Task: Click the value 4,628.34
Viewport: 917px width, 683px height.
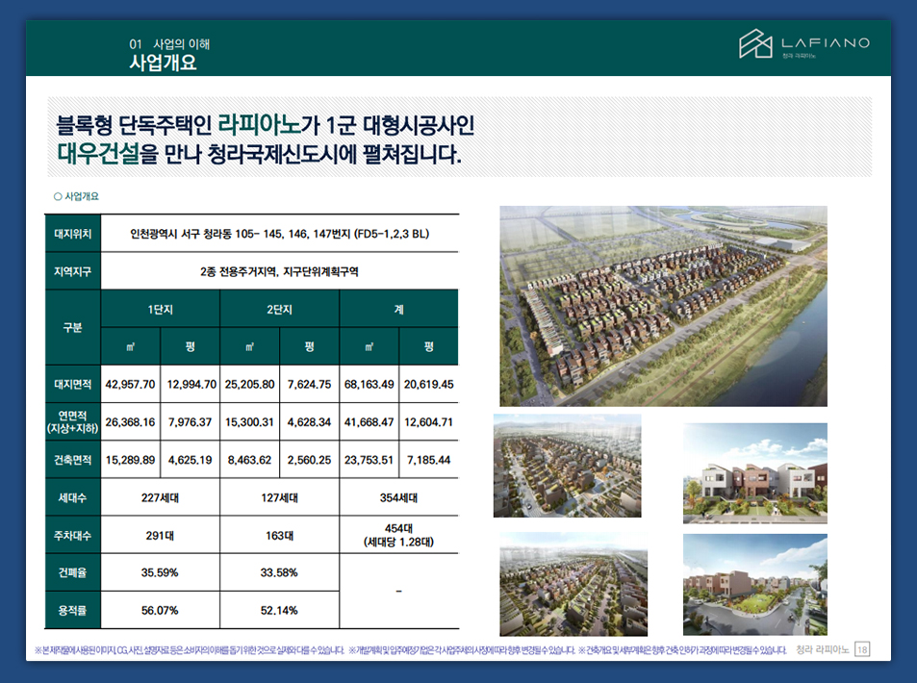Action: 310,422
